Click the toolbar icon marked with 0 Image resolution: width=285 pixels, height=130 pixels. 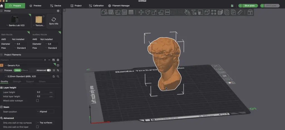227,12
